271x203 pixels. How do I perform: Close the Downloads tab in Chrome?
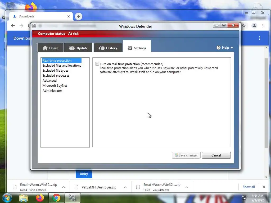coord(69,16)
